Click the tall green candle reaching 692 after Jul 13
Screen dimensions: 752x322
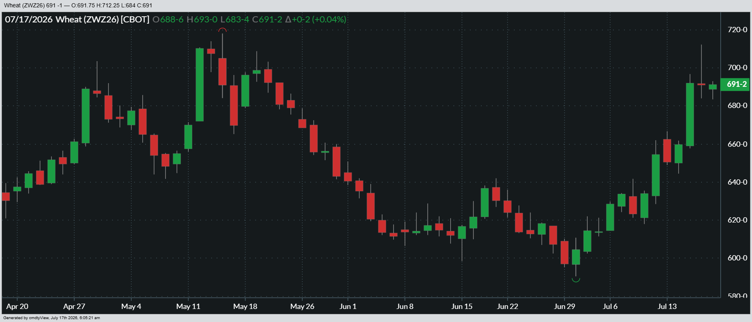pos(690,115)
